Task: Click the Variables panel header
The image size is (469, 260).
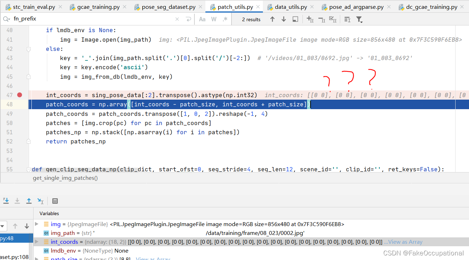Action: (x=49, y=213)
